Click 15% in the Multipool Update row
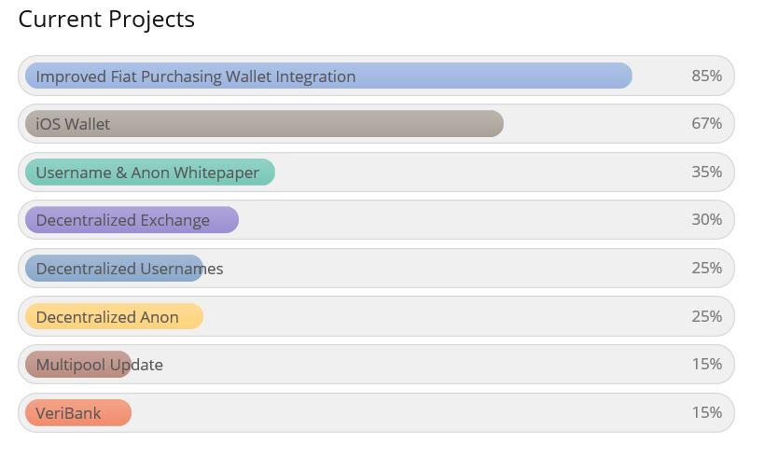The height and width of the screenshot is (457, 764). (x=706, y=364)
